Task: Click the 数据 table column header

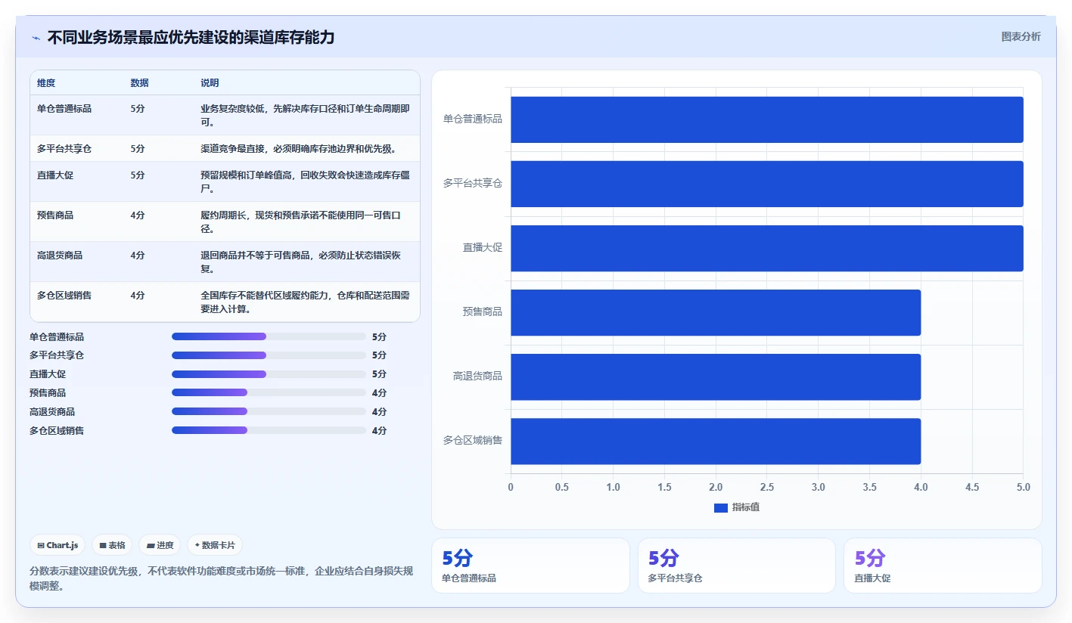Action: tap(139, 83)
